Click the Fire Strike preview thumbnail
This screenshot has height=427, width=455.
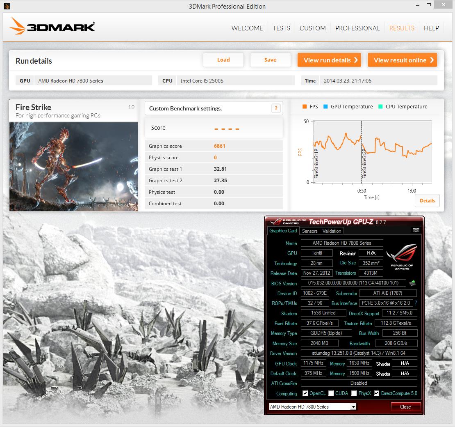tap(74, 167)
